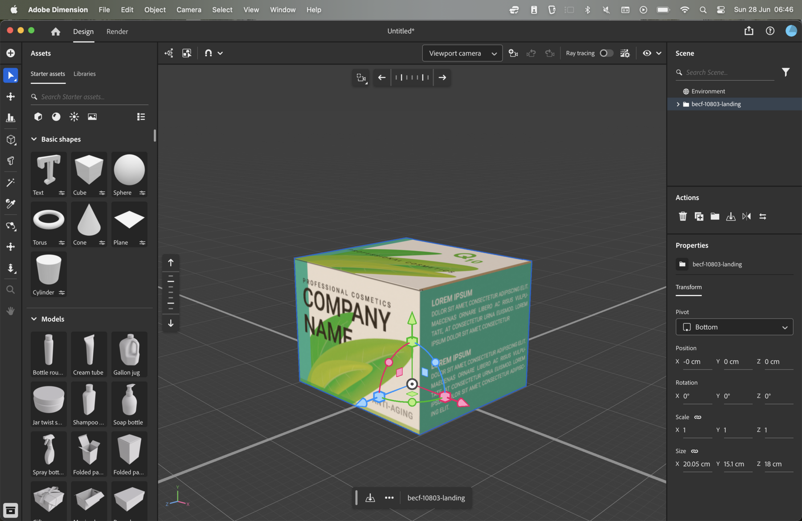Click the Search Scene field
Viewport: 802px width, 521px height.
(725, 72)
